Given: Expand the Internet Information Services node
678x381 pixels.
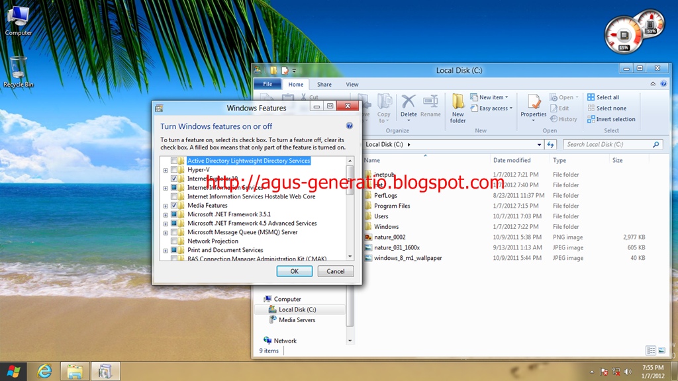Looking at the screenshot, I should [166, 188].
